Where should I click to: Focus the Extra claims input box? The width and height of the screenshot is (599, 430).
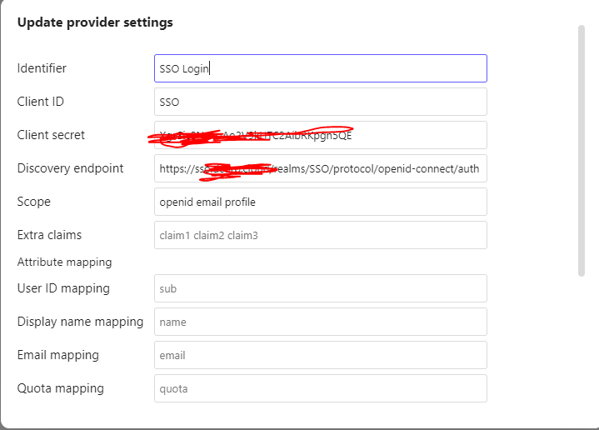click(x=320, y=235)
